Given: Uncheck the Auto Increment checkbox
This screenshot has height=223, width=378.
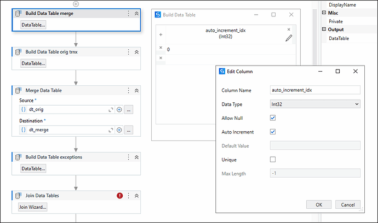Looking at the screenshot, I should click(x=273, y=132).
